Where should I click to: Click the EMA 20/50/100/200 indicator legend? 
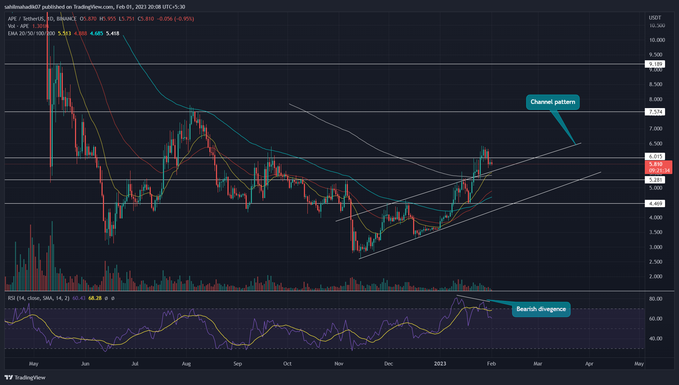pos(31,33)
